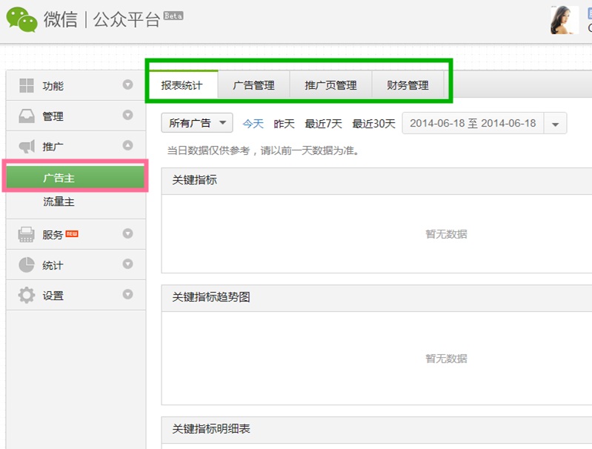Screen dimensions: 592x449
Task: Expand the 管理 section arrow
Action: point(127,116)
